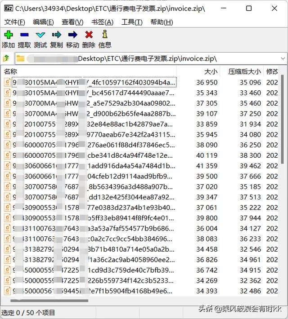Open the 文件(F) menu
The width and height of the screenshot is (288, 319).
point(14,22)
